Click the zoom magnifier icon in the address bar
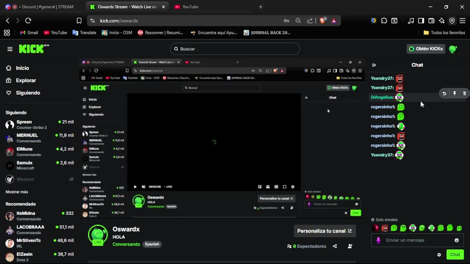Screen dimensions: 470x264 298,21
